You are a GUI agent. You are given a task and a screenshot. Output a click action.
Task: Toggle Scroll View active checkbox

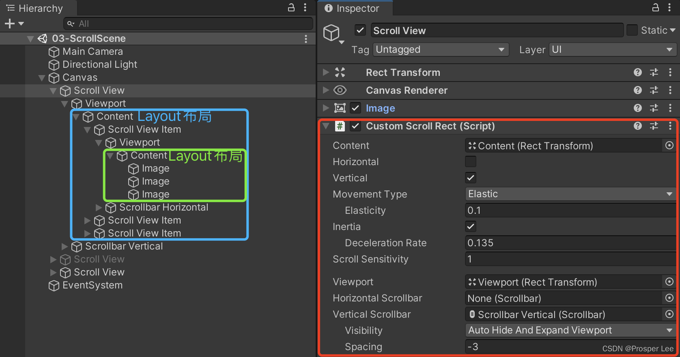click(x=360, y=30)
